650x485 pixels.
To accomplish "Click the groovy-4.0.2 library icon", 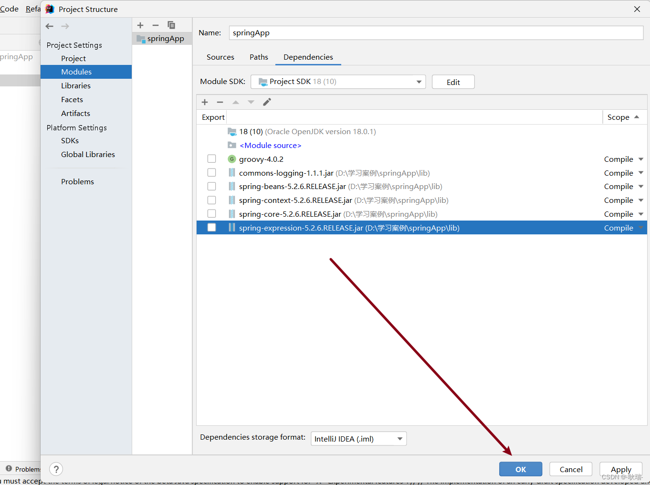I will (232, 159).
